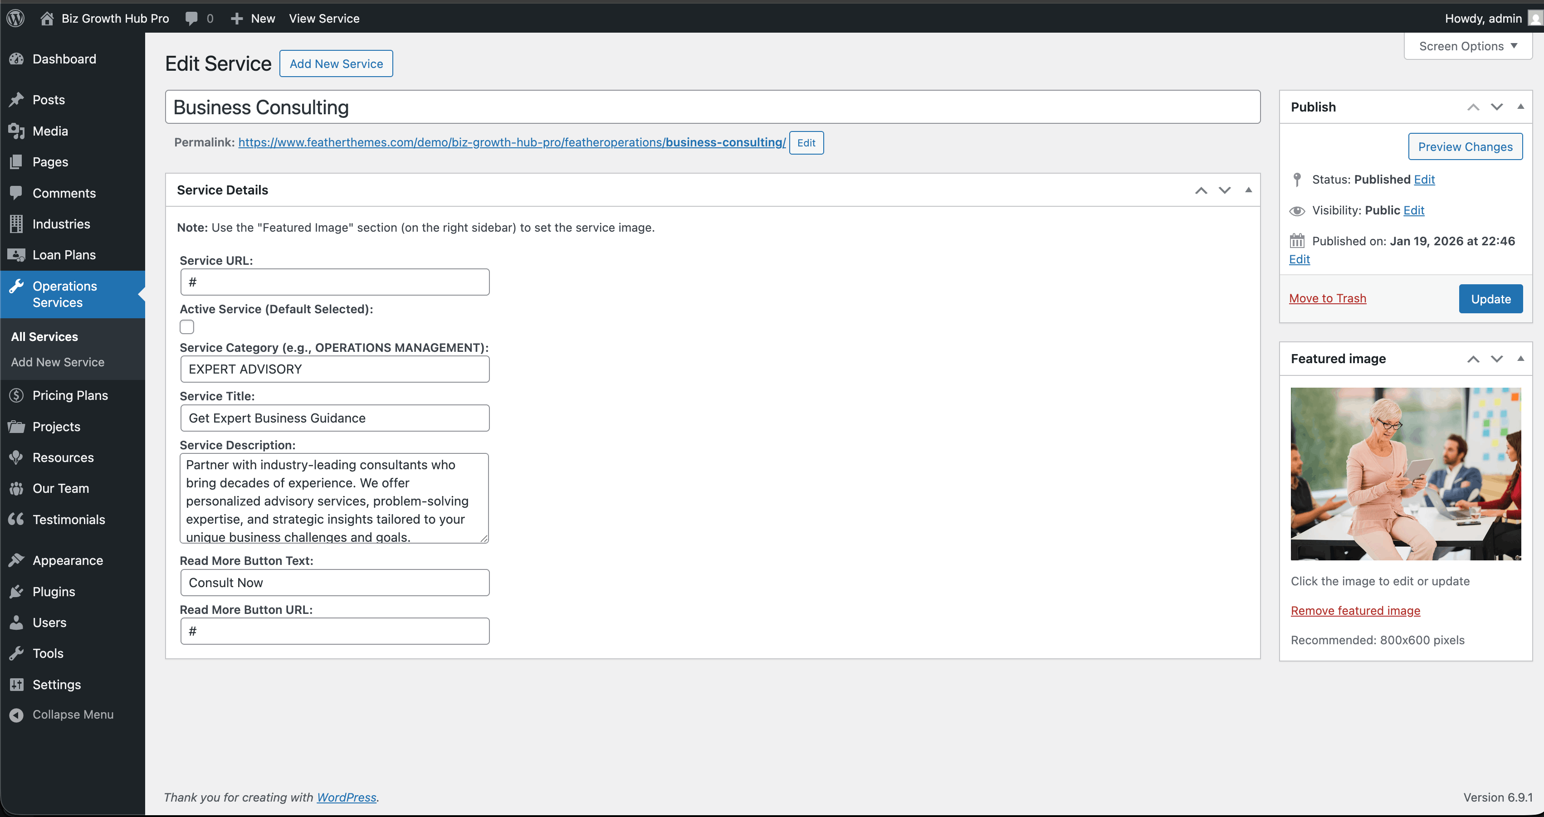Click the Plugins plug icon

16,591
